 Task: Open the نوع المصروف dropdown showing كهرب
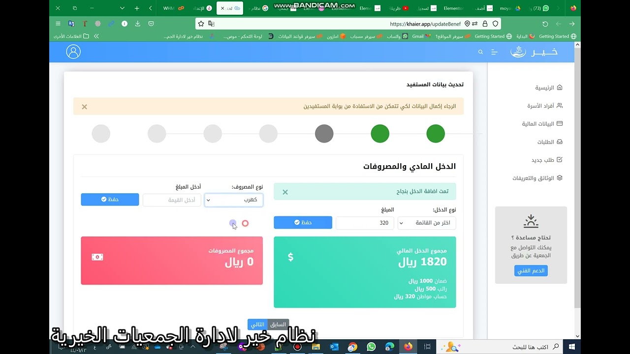pyautogui.click(x=234, y=200)
